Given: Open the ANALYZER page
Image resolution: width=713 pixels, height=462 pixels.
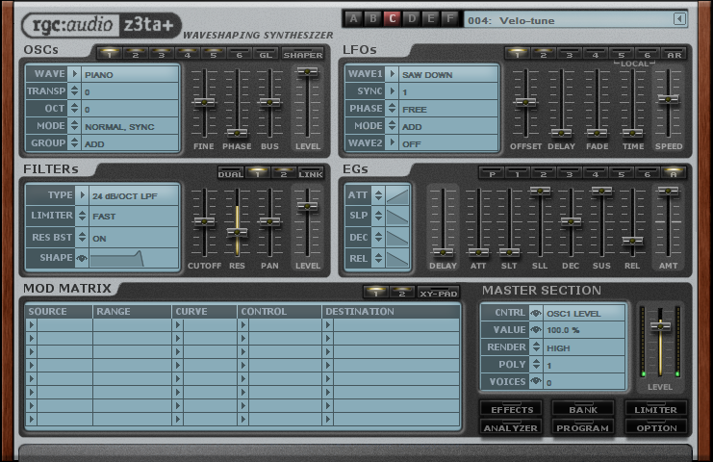Looking at the screenshot, I should (511, 427).
